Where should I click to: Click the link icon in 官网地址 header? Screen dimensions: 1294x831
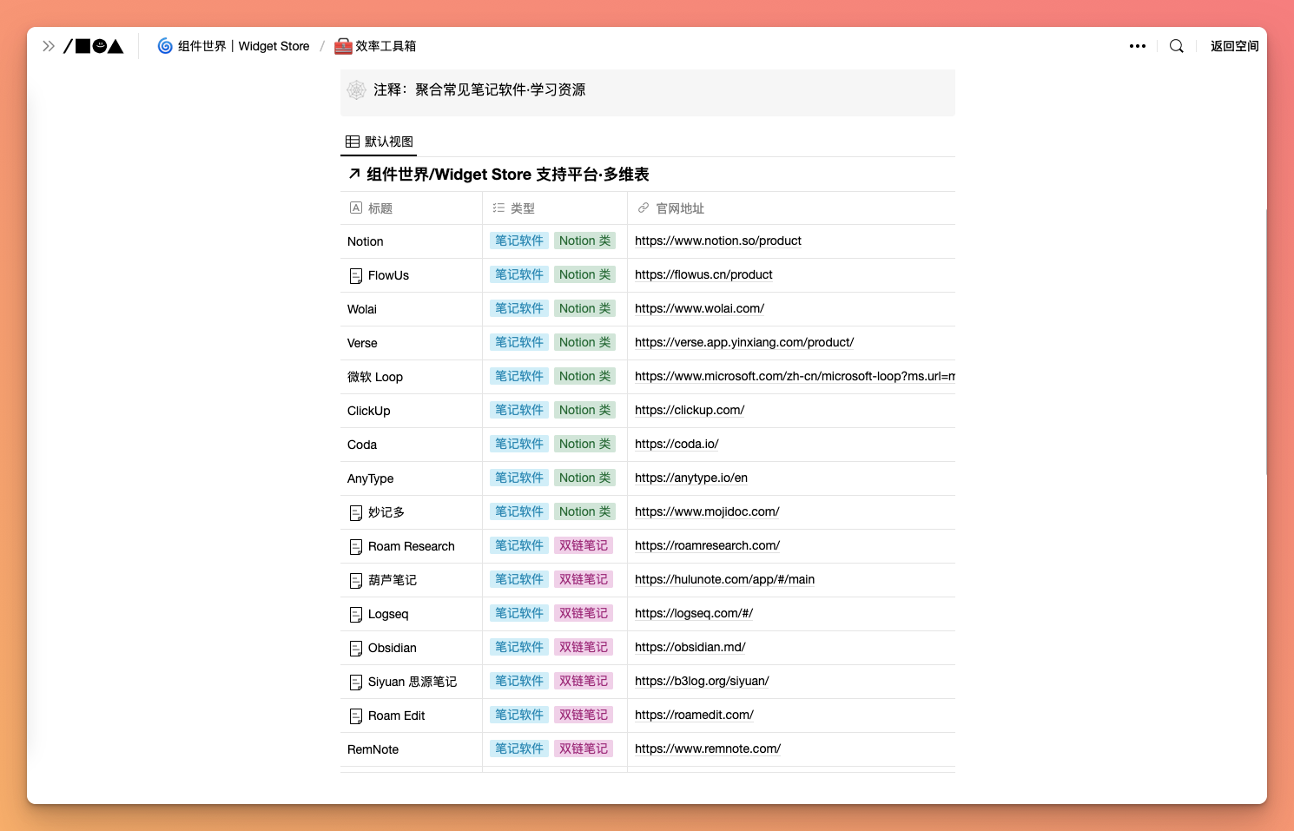click(643, 208)
